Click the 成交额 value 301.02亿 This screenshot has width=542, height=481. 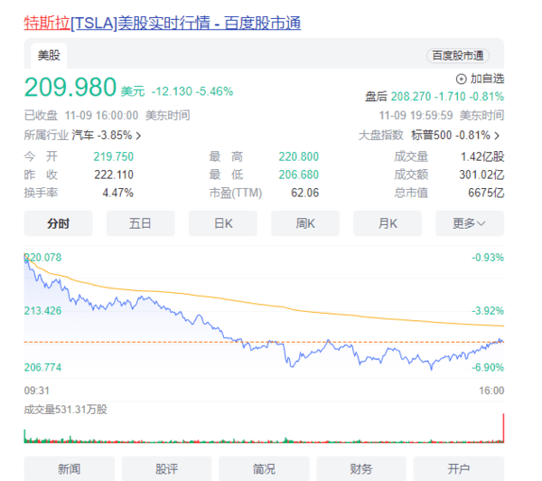[481, 174]
